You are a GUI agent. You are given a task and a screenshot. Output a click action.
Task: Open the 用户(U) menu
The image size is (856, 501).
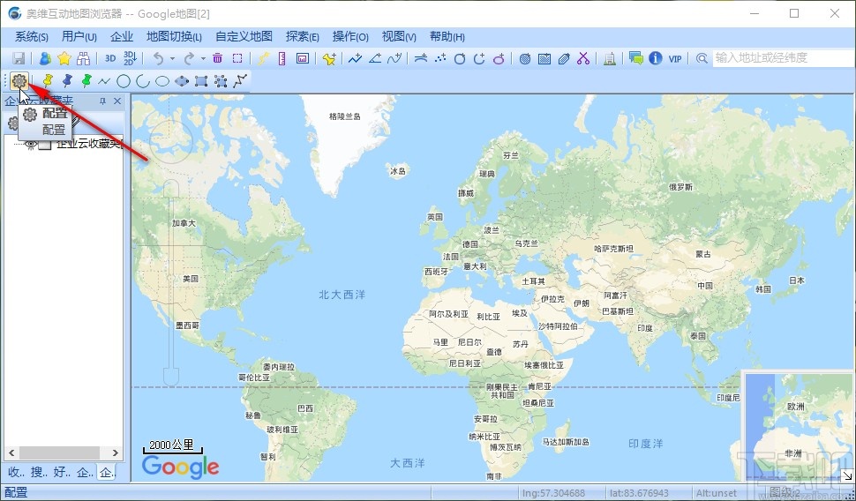79,36
